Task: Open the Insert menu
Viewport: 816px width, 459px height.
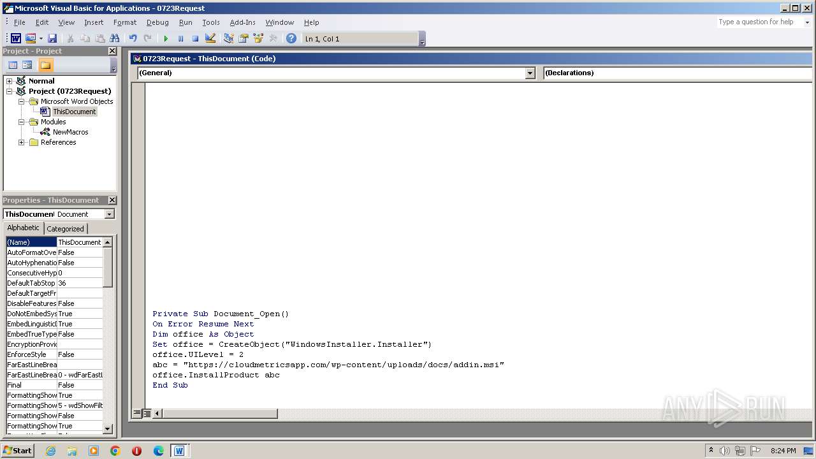Action: (94, 22)
